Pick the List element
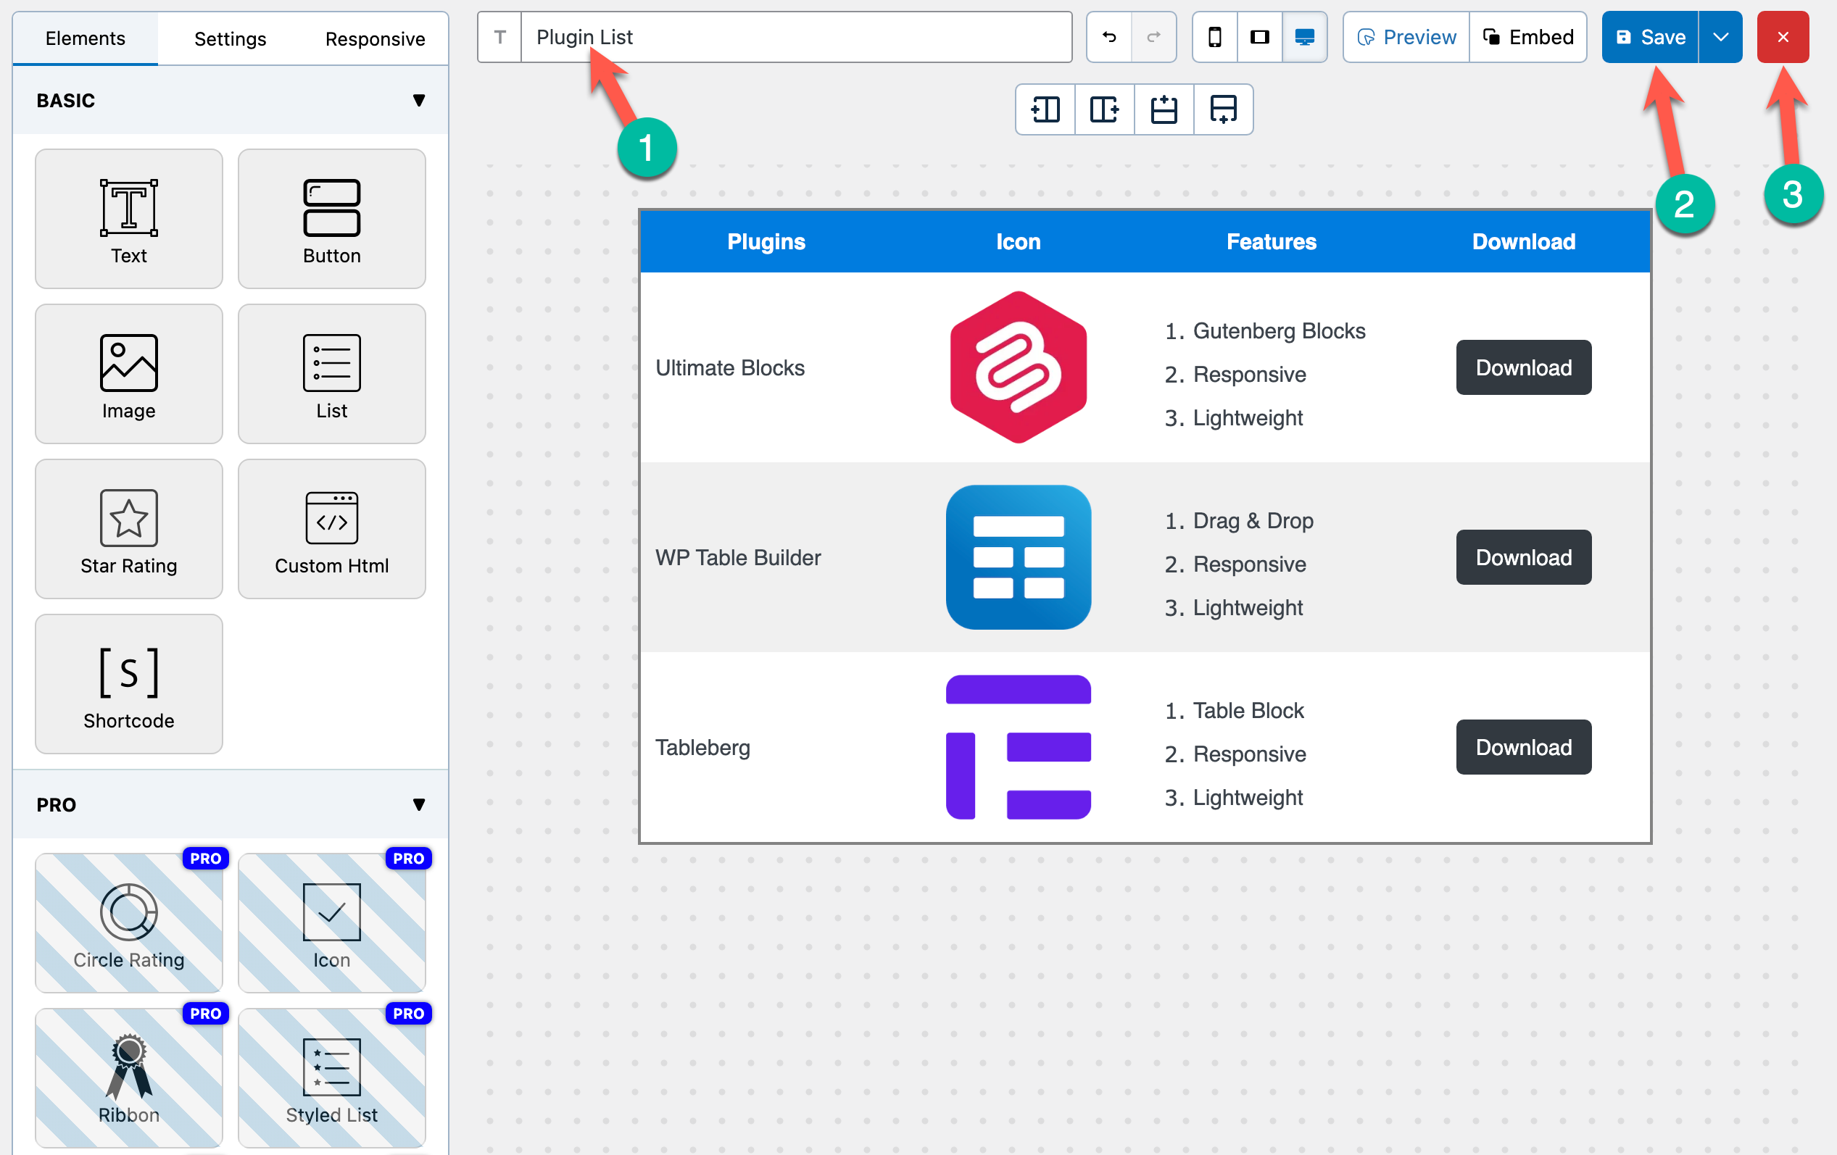 (331, 374)
